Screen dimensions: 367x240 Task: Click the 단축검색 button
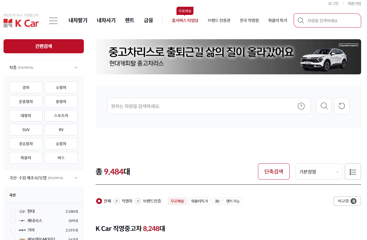274,172
